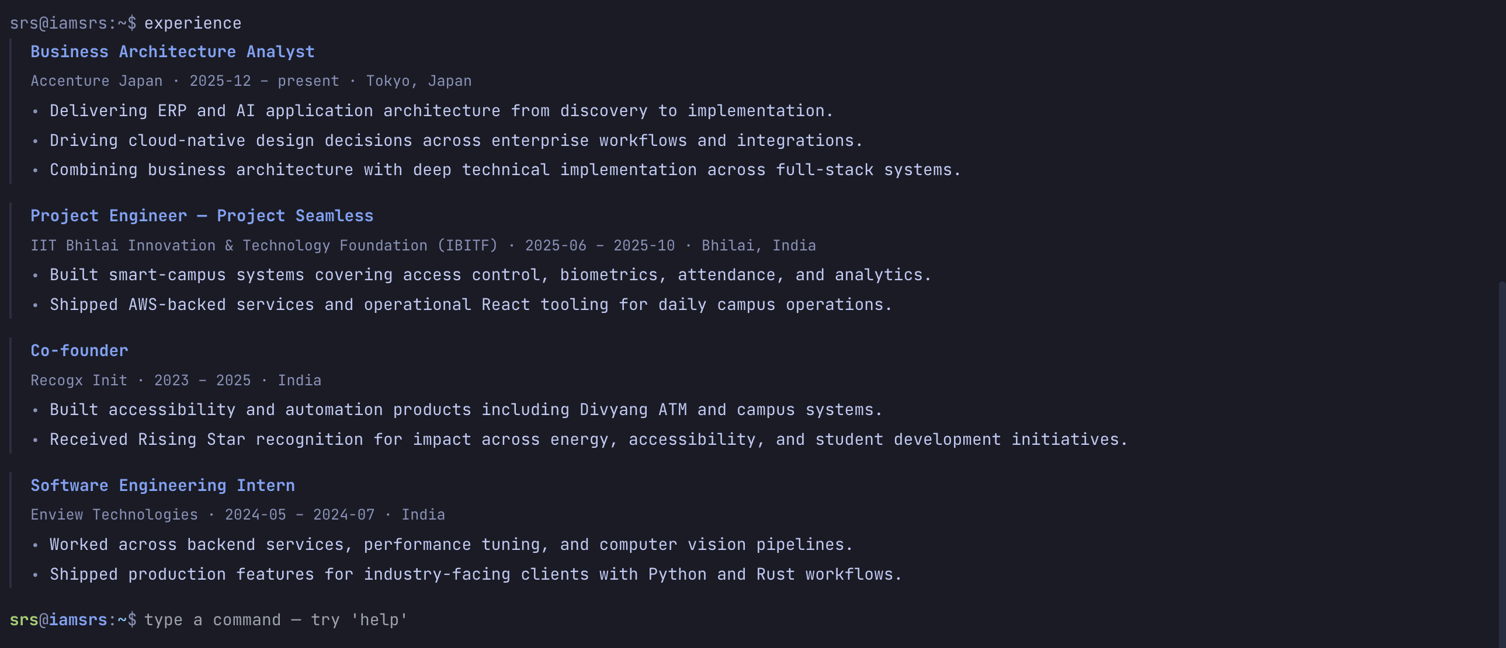Screen dimensions: 1506x648
Task: Select the Project Engineer — Project Seamless title
Action: pyautogui.click(x=202, y=216)
